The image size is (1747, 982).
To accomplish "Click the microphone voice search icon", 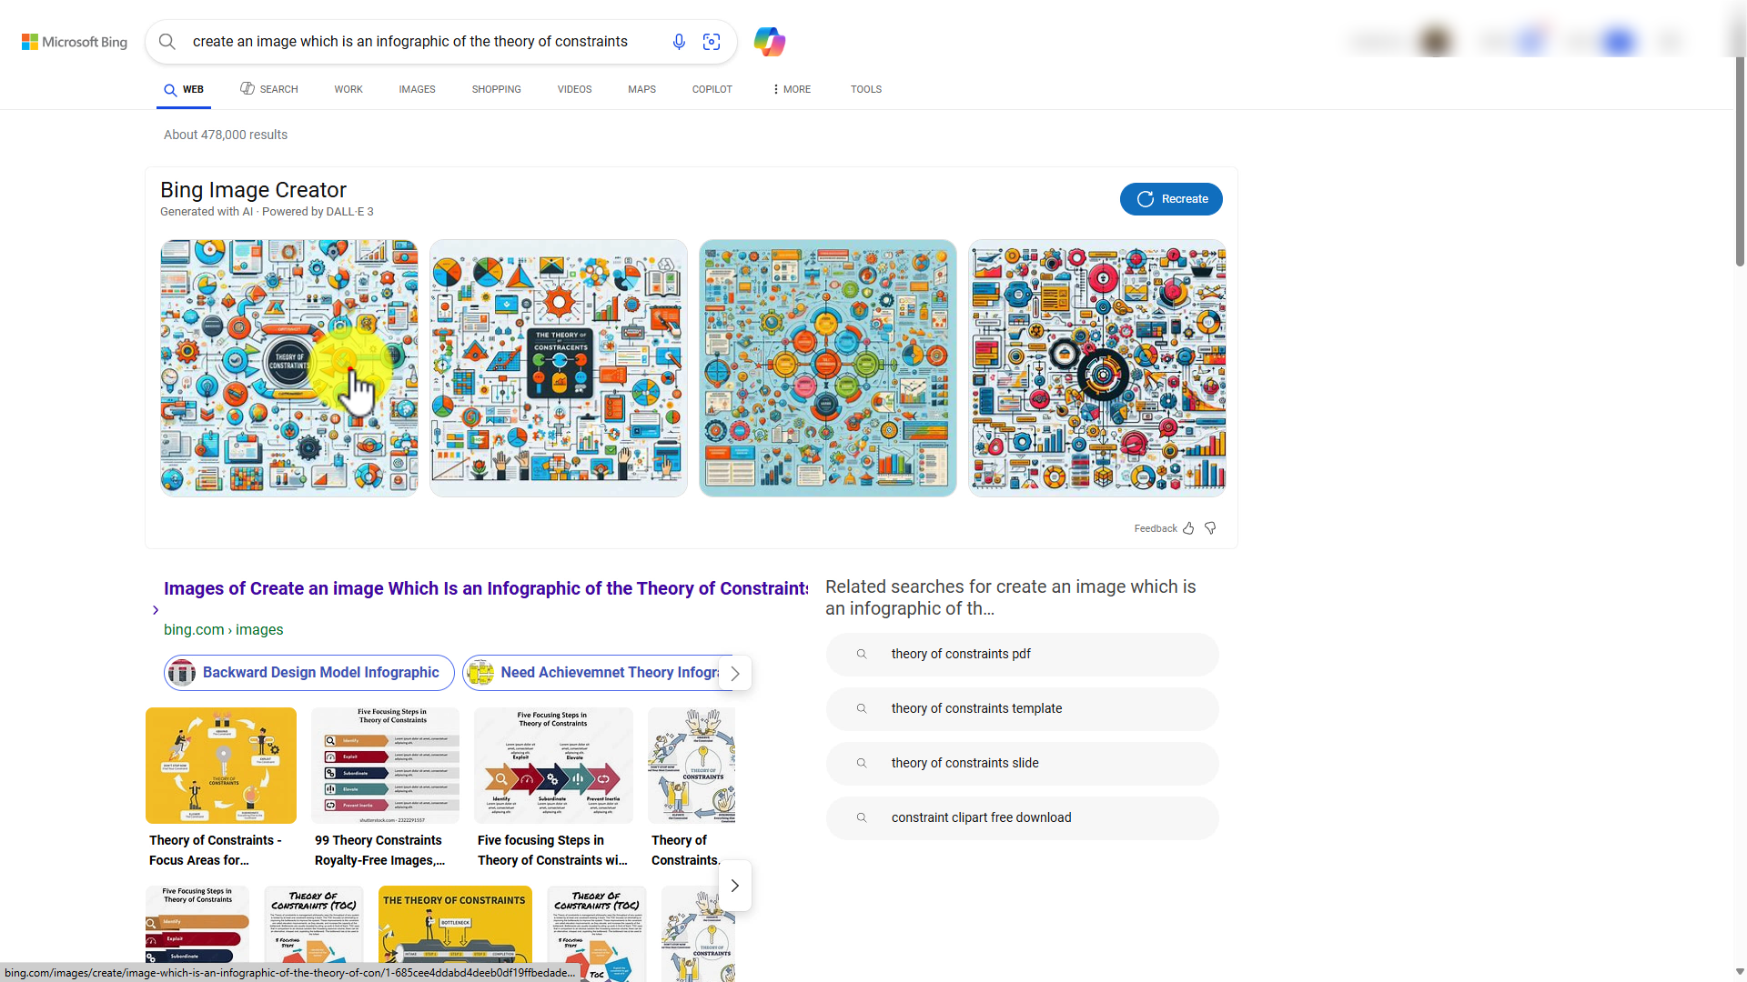I will point(679,42).
